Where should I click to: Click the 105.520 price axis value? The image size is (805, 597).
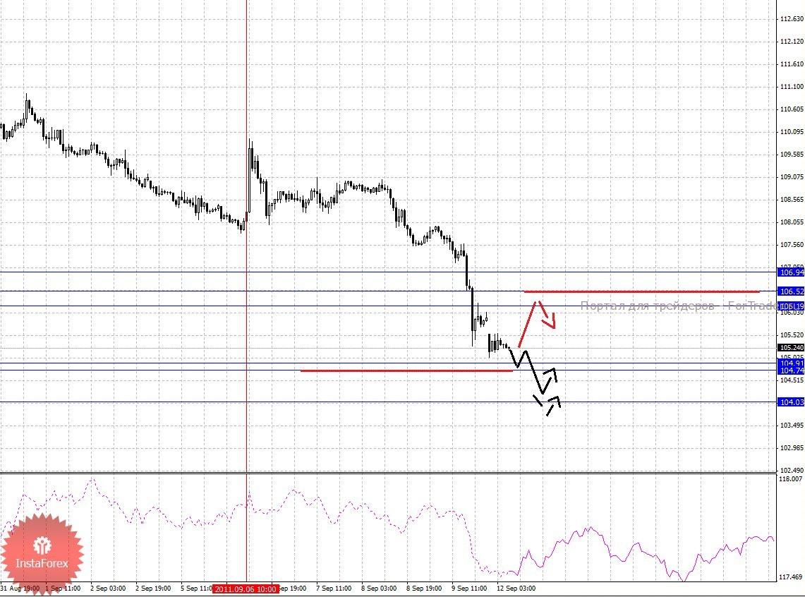click(792, 335)
